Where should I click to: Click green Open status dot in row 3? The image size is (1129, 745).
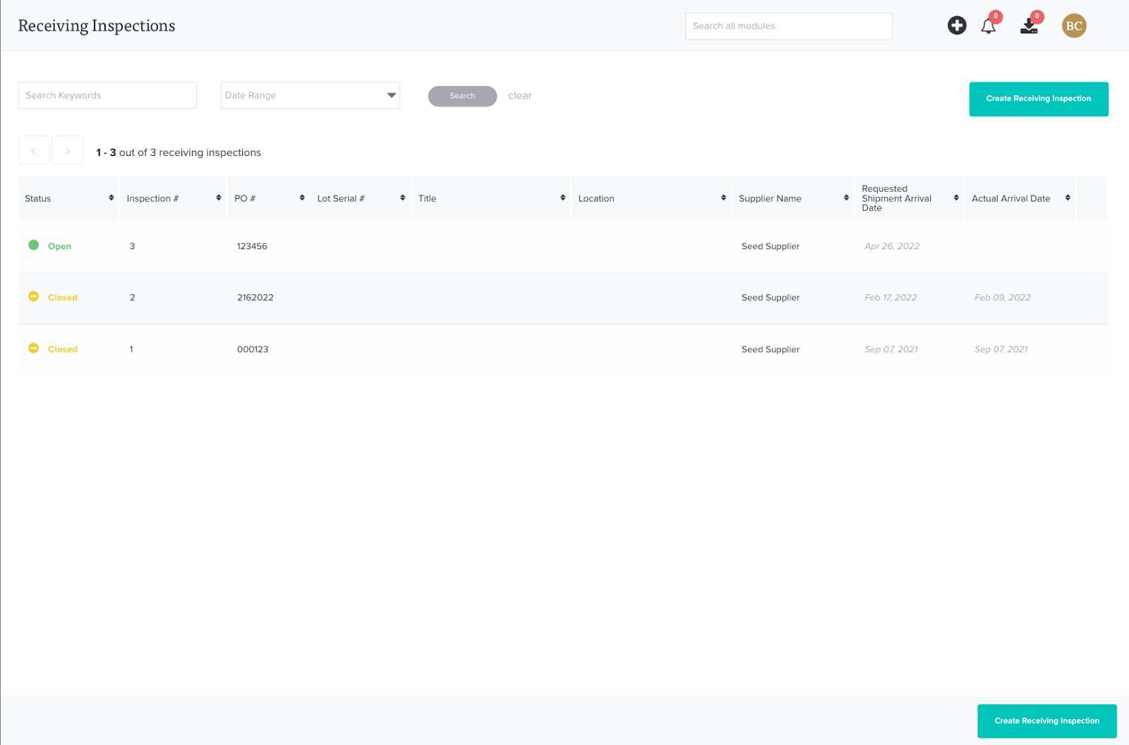(34, 246)
